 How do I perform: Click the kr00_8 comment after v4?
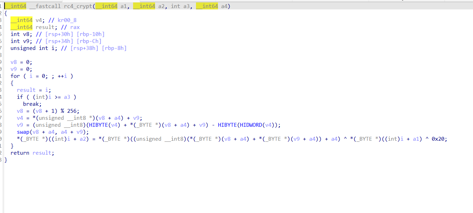tap(67, 20)
